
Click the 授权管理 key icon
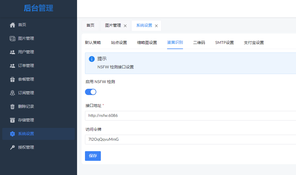(x=12, y=147)
